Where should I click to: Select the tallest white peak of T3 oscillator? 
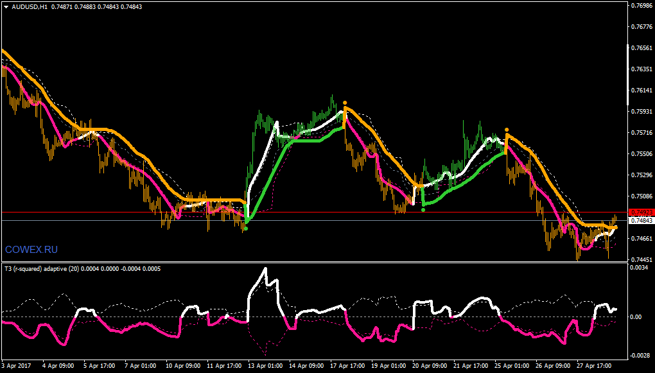265,268
